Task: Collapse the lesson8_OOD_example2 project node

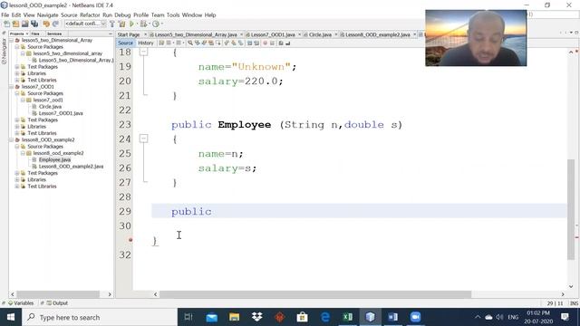Action: tap(11, 140)
